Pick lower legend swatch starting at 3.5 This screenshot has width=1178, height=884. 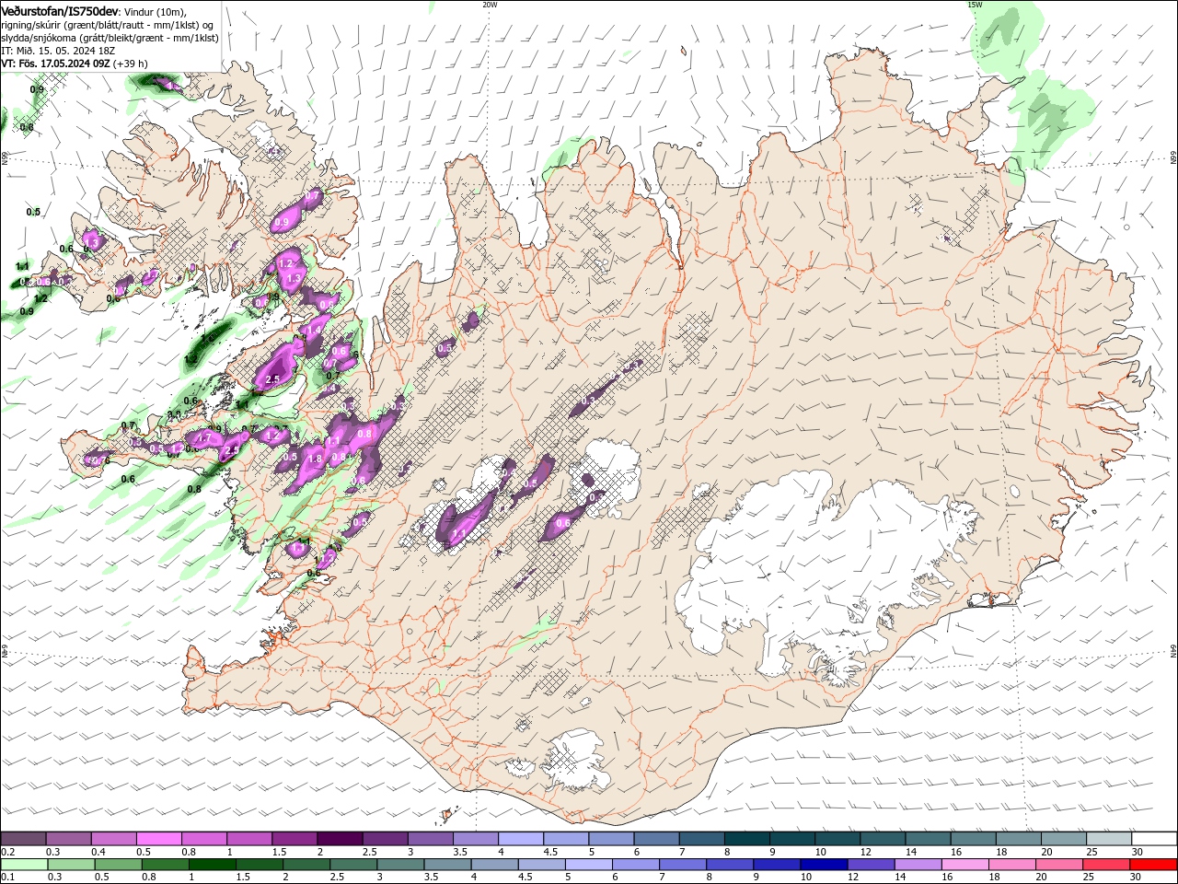(x=447, y=865)
